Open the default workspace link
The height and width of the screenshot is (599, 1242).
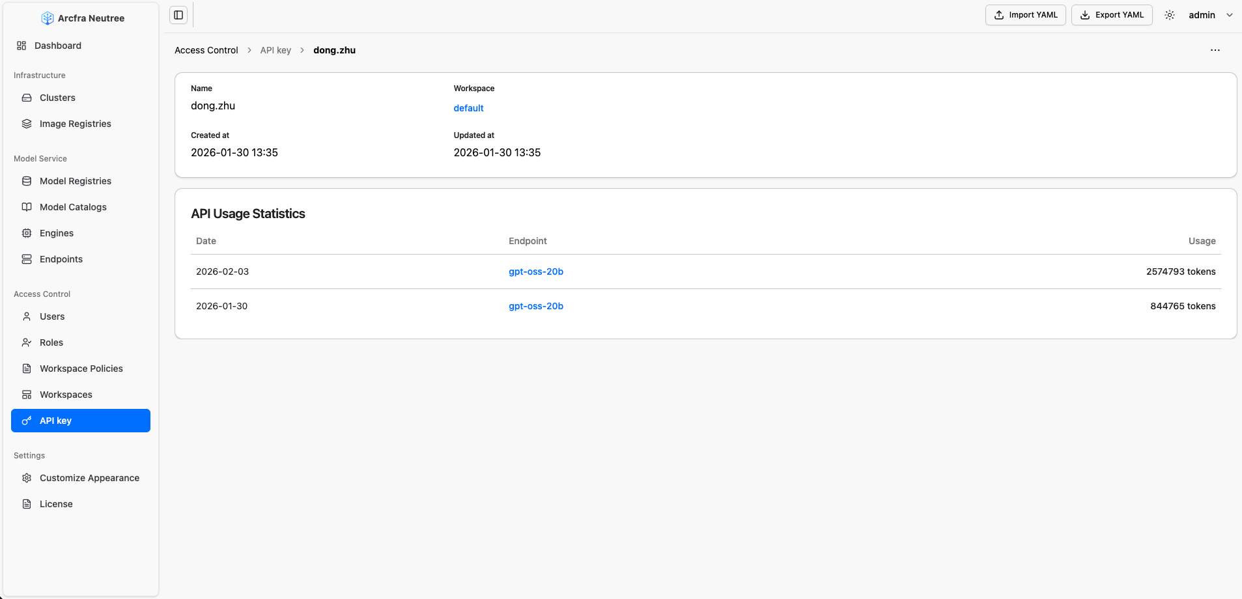coord(468,108)
